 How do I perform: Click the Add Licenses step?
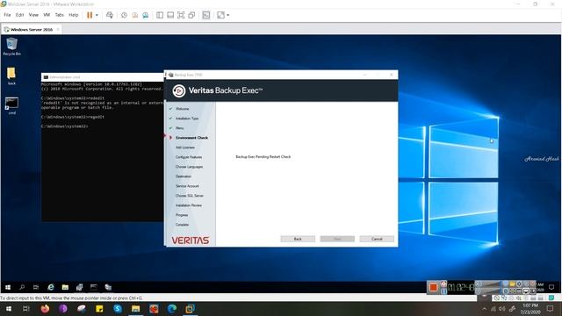coord(185,147)
